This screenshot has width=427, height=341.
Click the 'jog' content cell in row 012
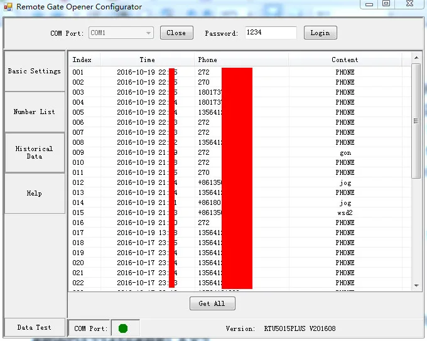pos(345,183)
